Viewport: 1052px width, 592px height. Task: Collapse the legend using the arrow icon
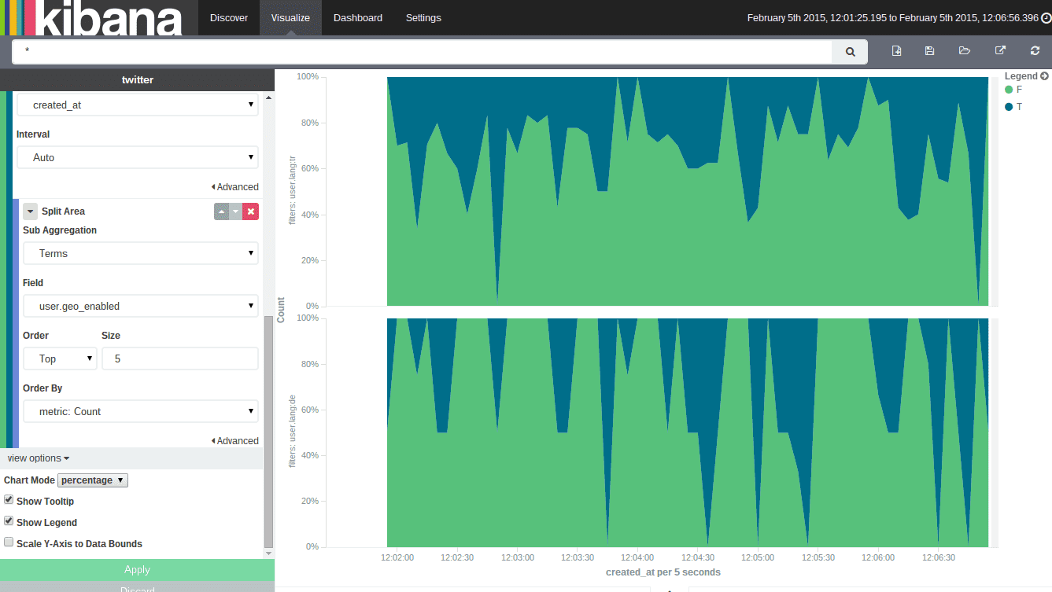pyautogui.click(x=1044, y=76)
